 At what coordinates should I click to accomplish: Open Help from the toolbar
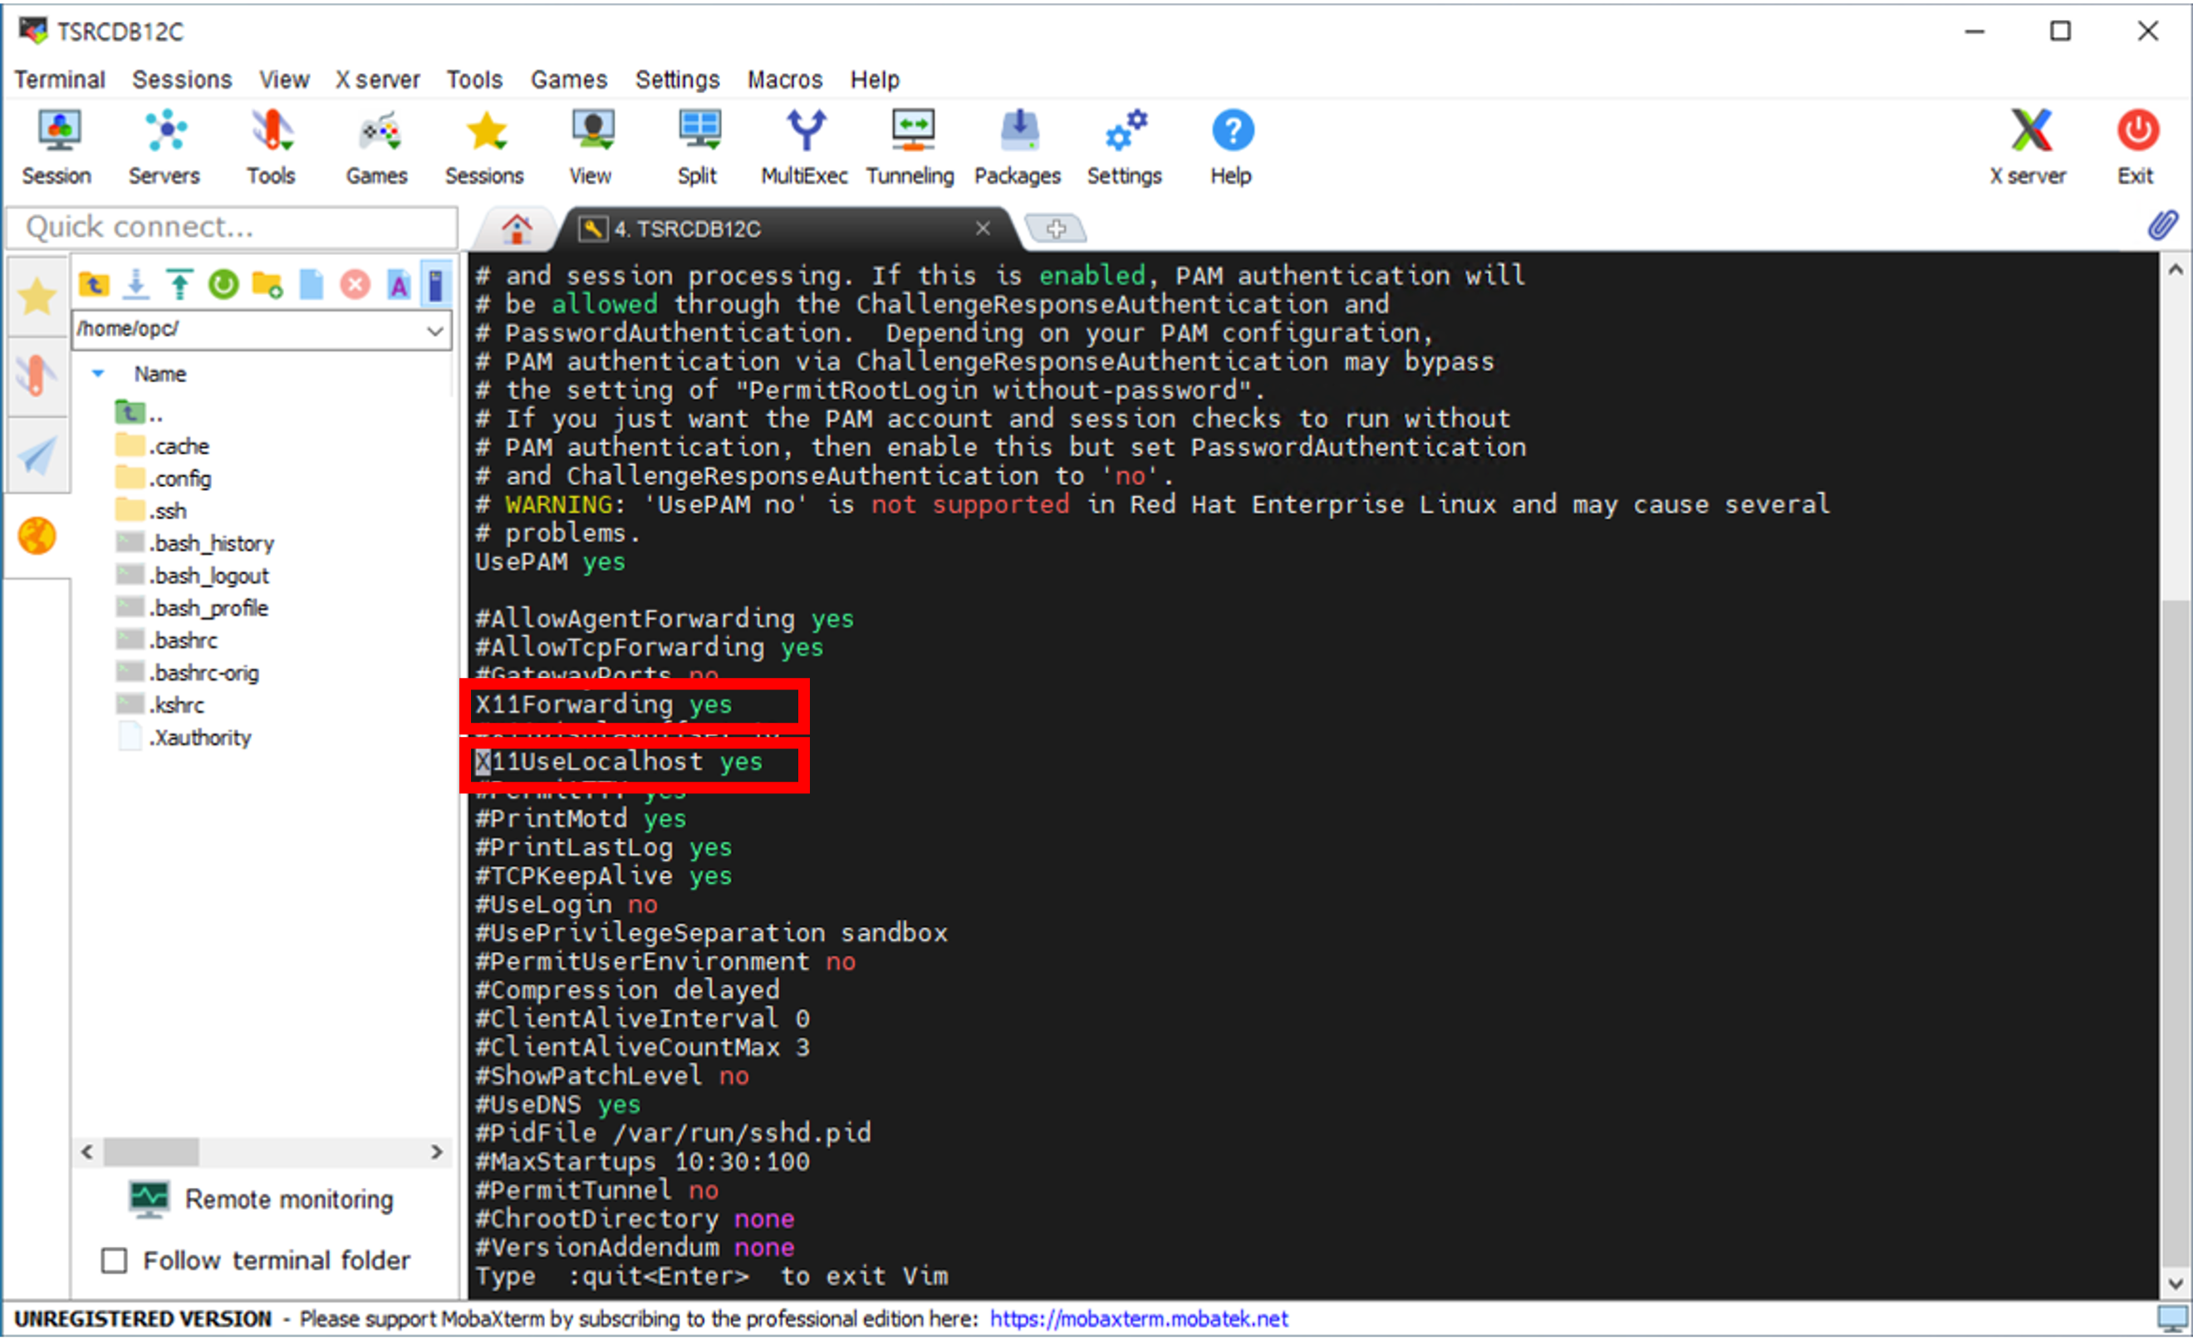1232,147
